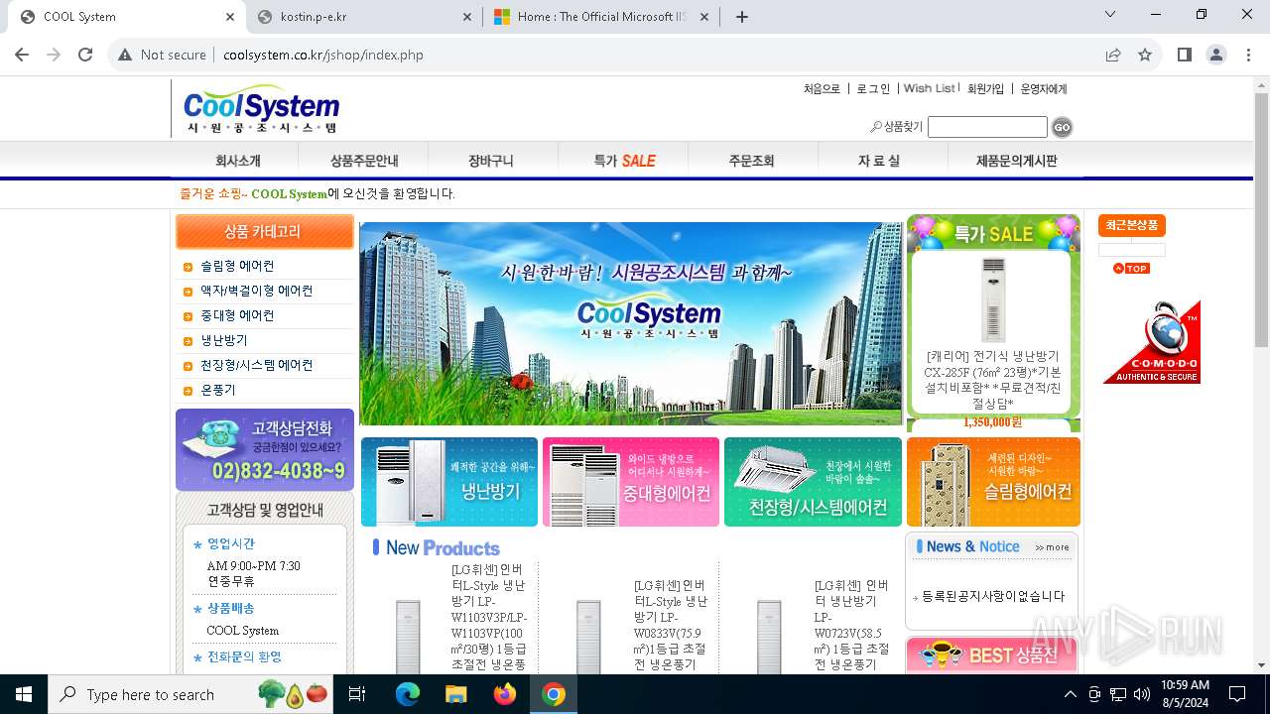Click the browser back arrow
Viewport: 1270px width, 714px height.
click(x=22, y=55)
